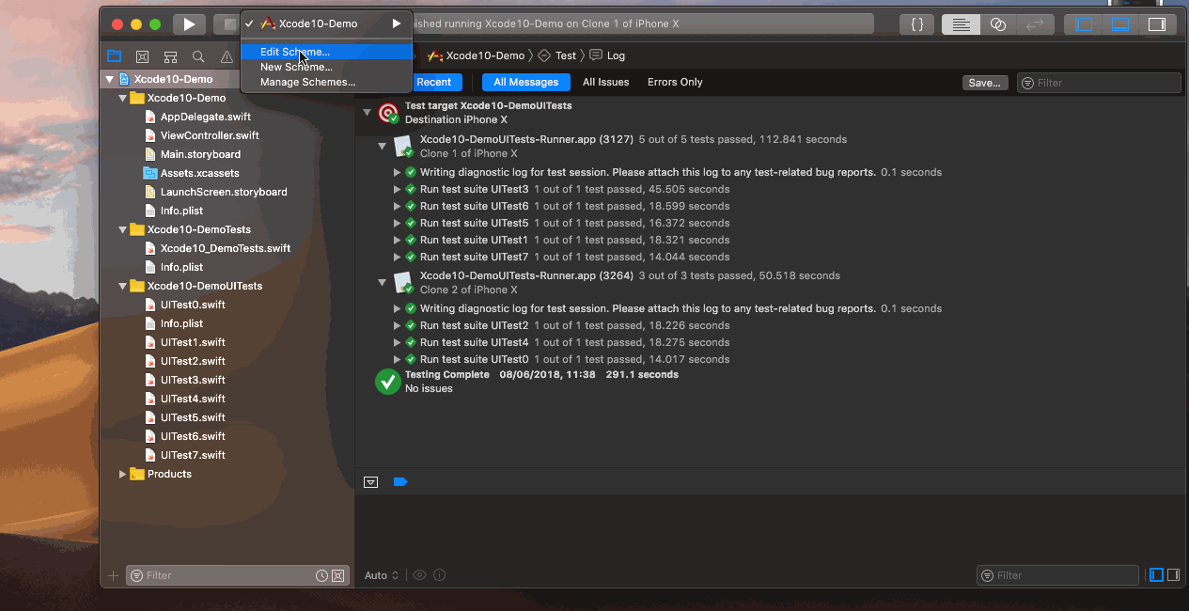Choose New Scheme… from scheme menu
Image resolution: width=1189 pixels, height=611 pixels.
pos(326,67)
